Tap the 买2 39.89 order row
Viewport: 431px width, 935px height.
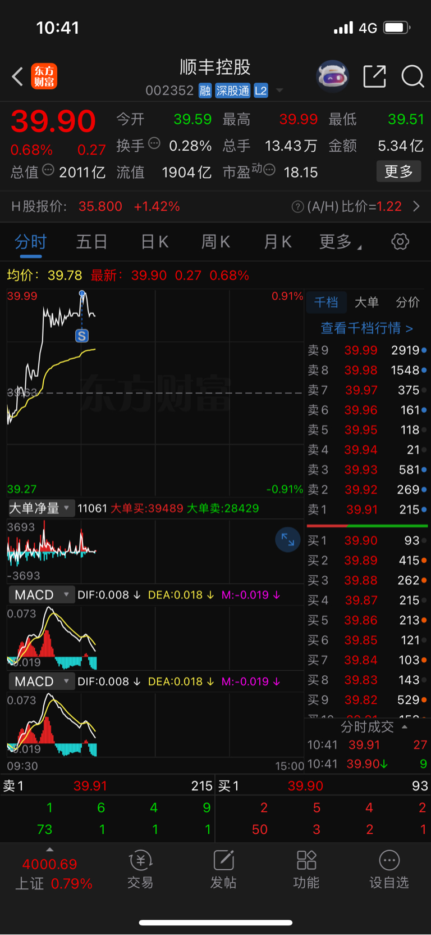click(x=367, y=561)
